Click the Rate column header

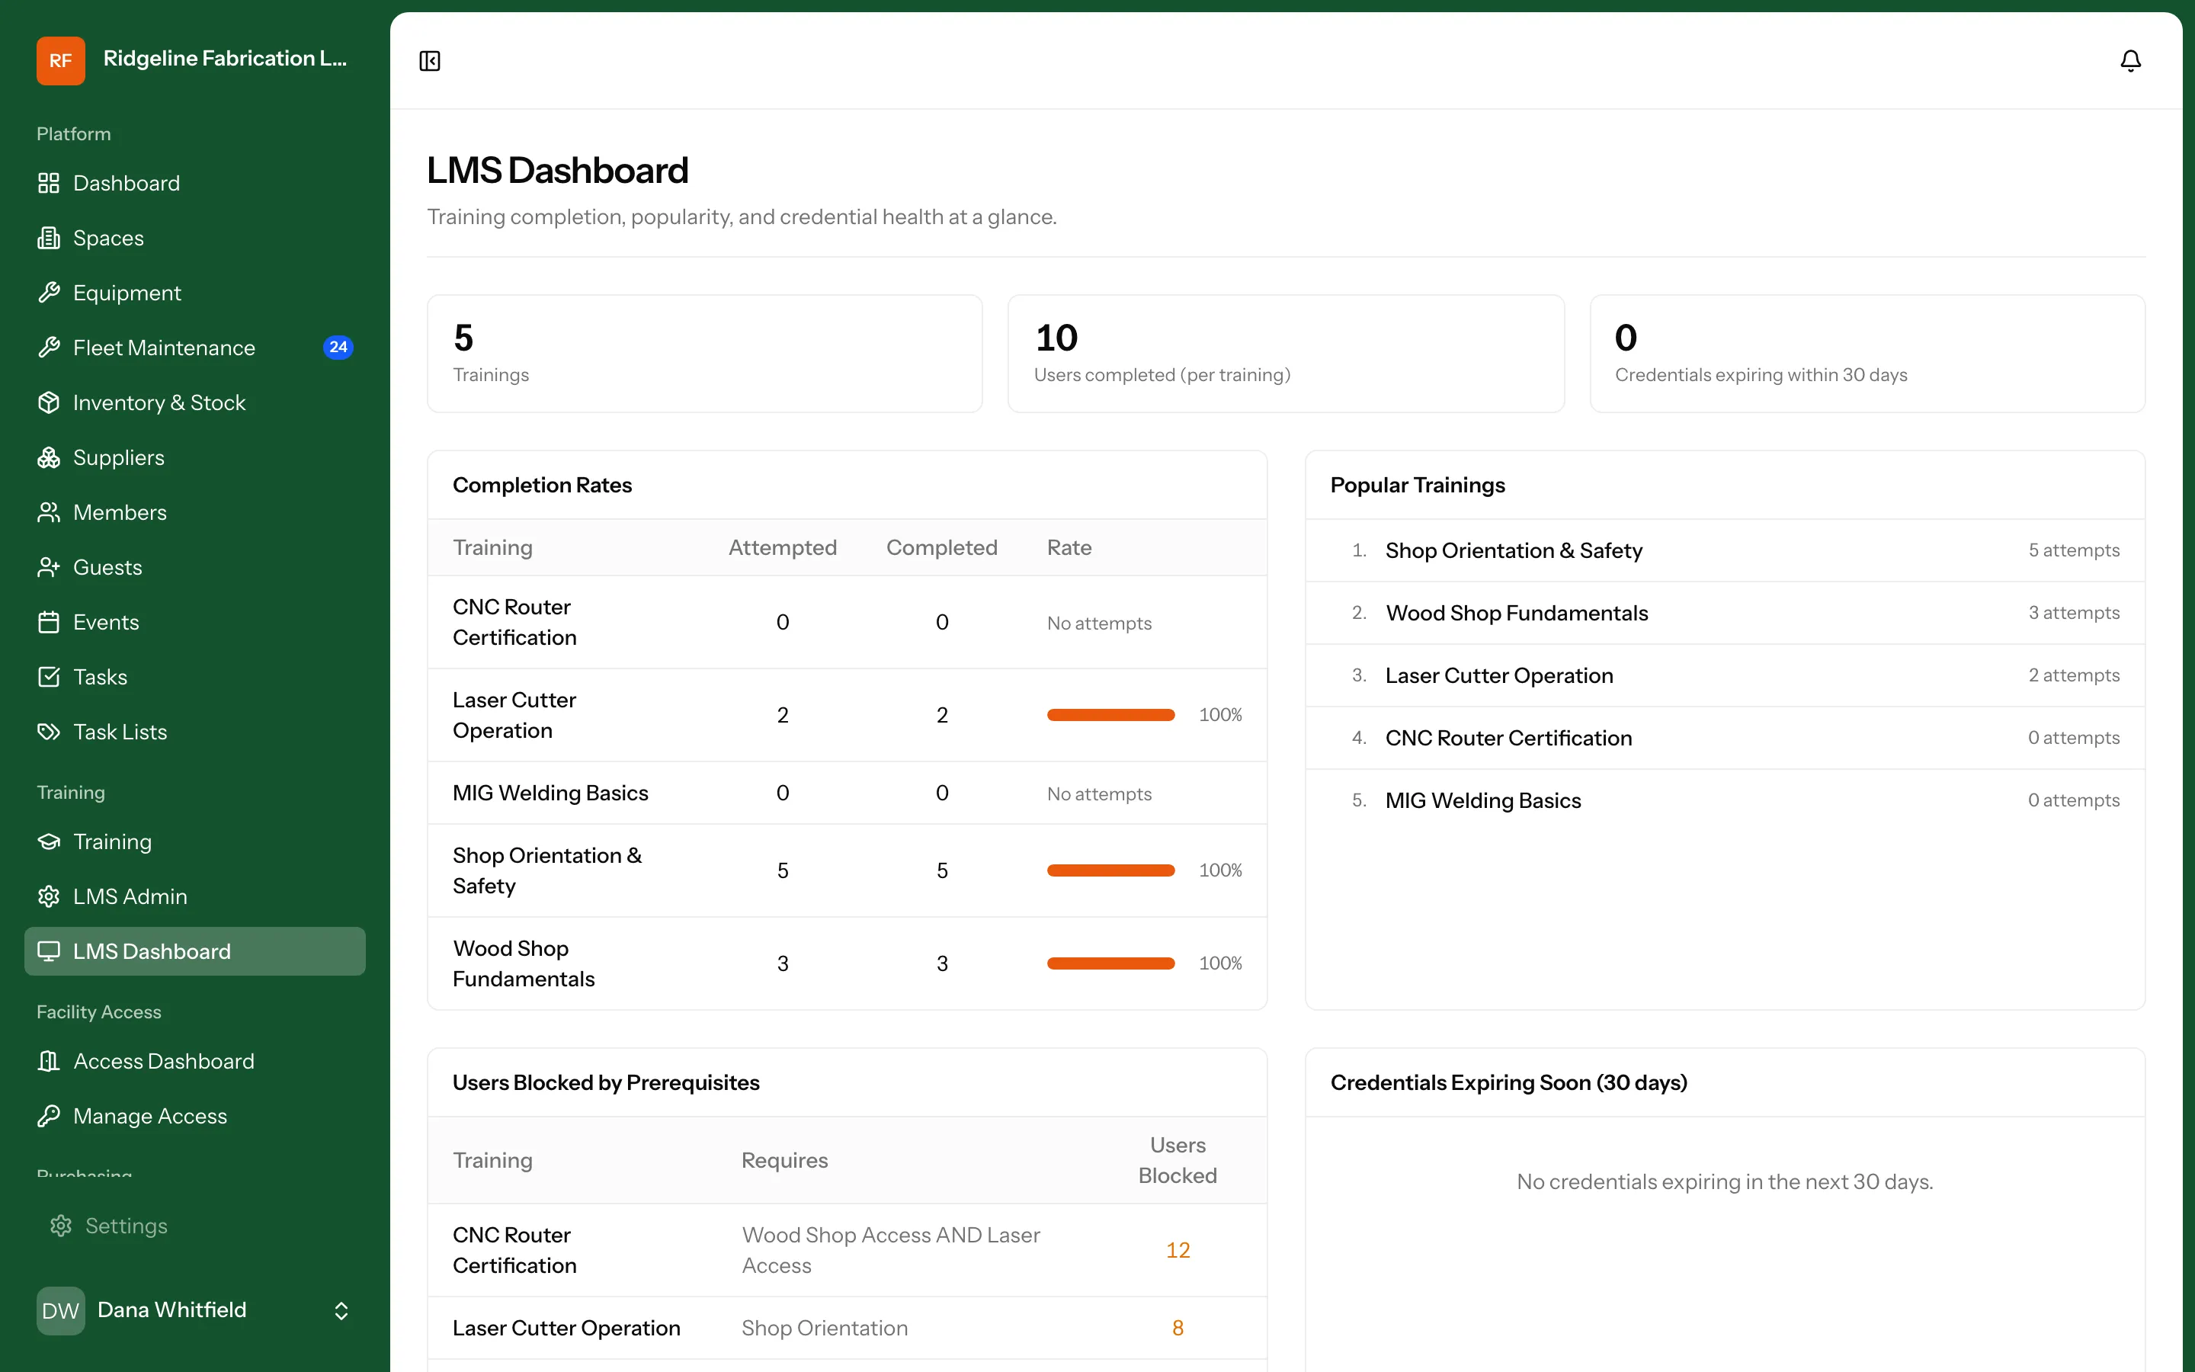tap(1069, 548)
